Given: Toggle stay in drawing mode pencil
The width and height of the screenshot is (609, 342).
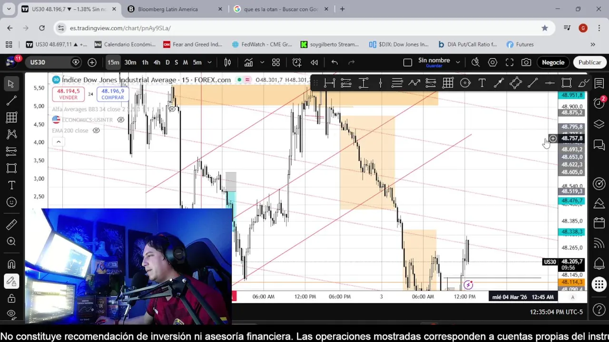Looking at the screenshot, I should pyautogui.click(x=11, y=281).
